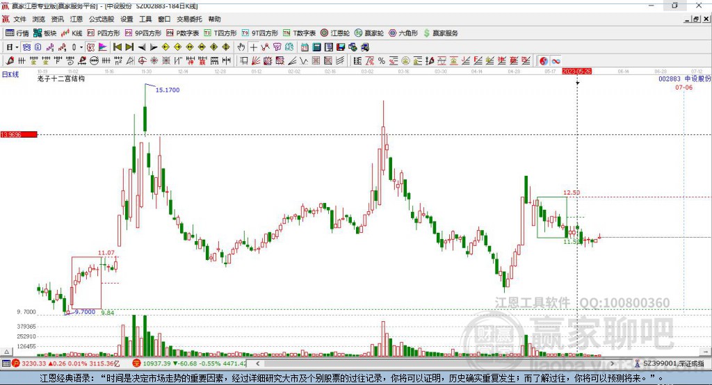Image resolution: width=712 pixels, height=385 pixels.
Task: Open the 资讯 menu
Action: [57, 19]
